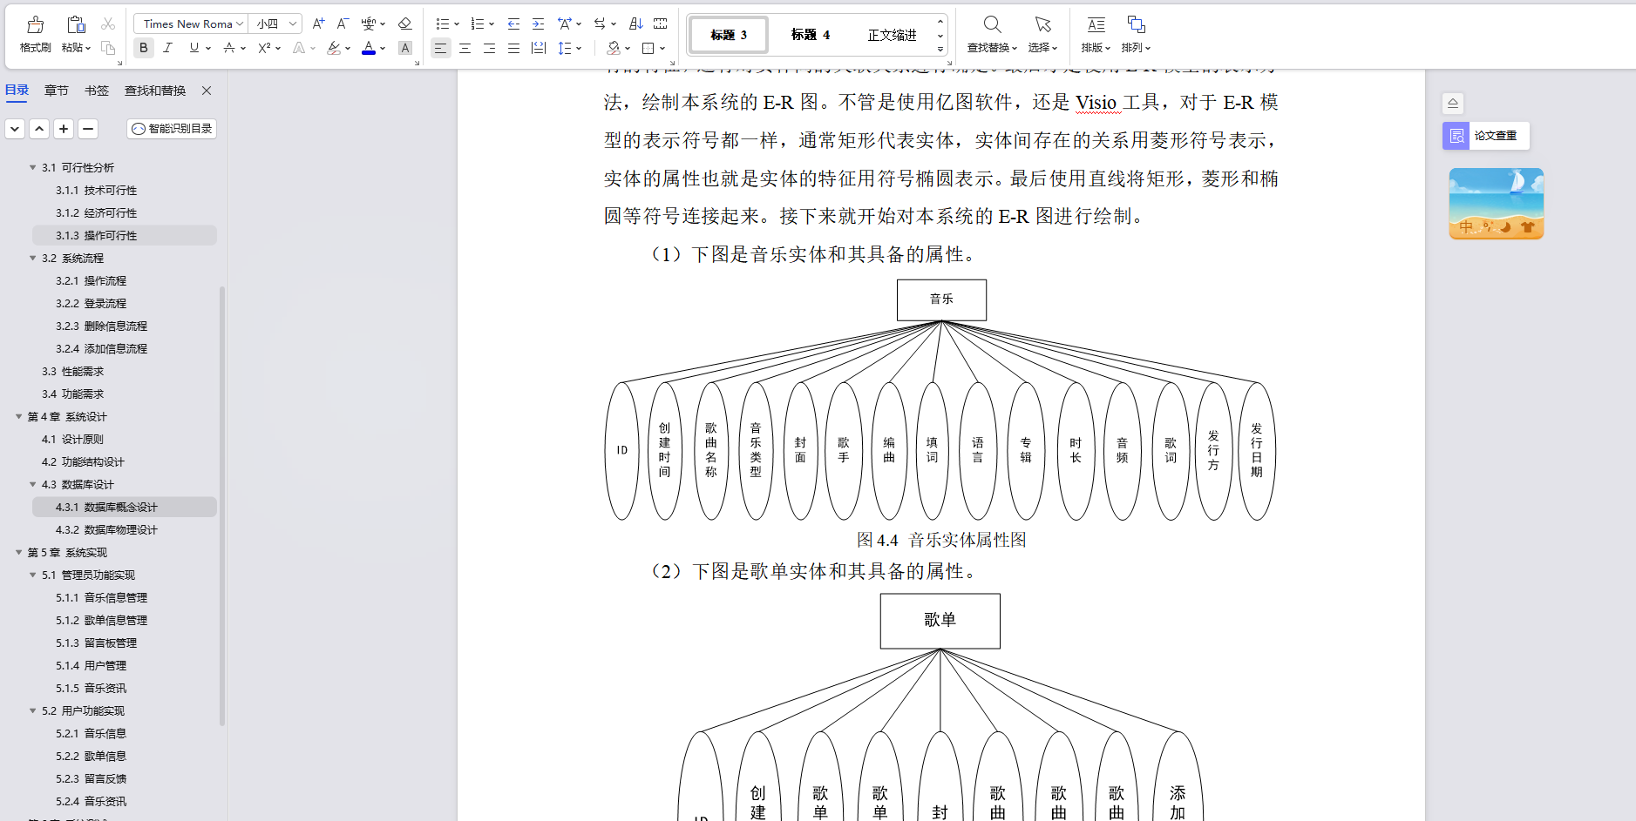Image resolution: width=1636 pixels, height=821 pixels.
Task: Decrease font size with A- icon
Action: [343, 24]
